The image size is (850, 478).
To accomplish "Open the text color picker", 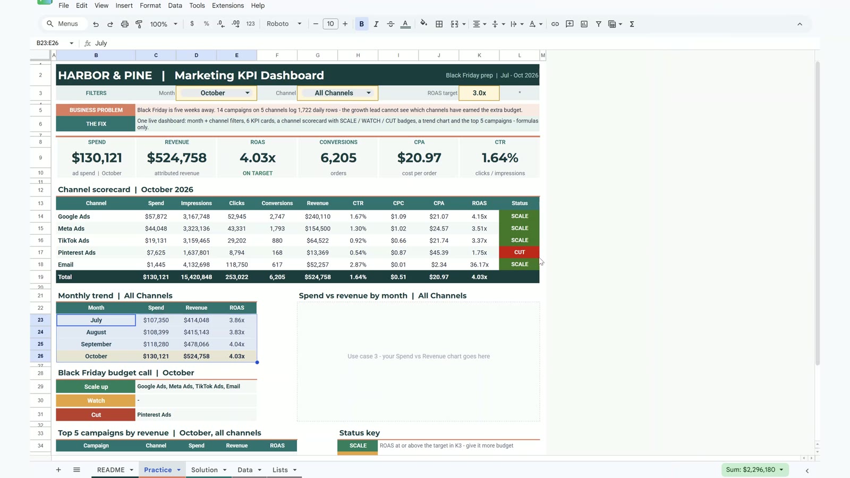I will (405, 24).
